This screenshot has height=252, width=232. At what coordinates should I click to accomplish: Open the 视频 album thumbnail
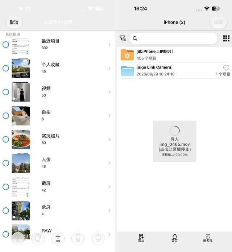pos(21,92)
